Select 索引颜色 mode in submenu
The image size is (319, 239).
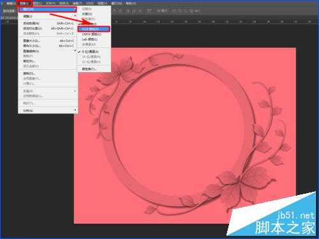point(94,24)
